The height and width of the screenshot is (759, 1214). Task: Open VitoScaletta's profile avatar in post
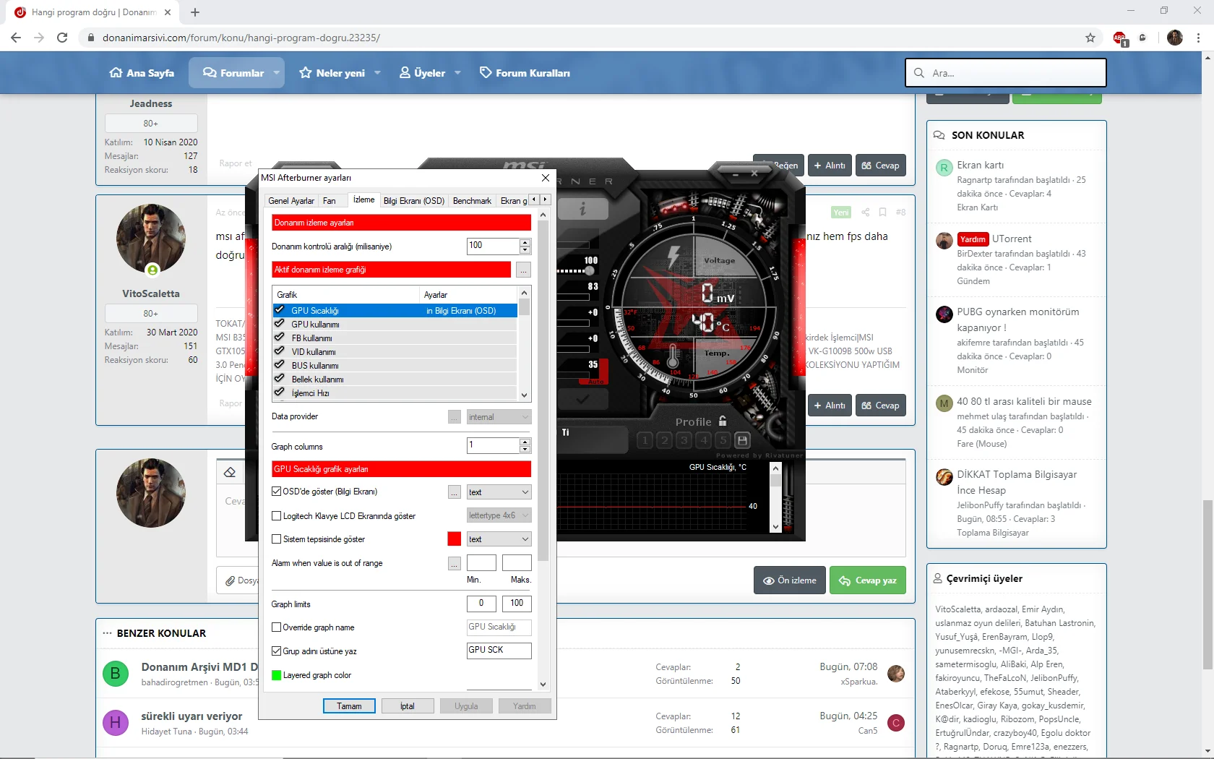[151, 239]
